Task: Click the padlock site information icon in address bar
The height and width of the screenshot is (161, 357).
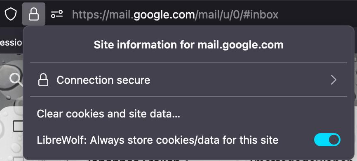Action: [x=34, y=14]
